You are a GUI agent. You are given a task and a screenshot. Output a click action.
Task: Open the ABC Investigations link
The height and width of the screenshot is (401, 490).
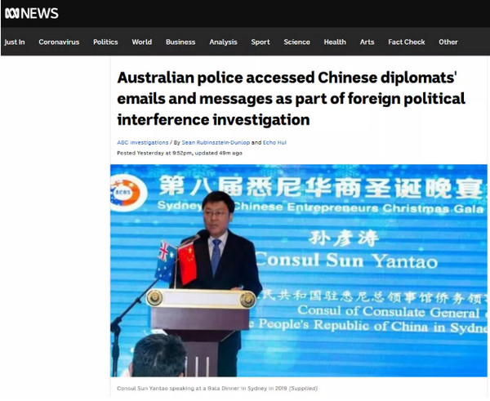click(143, 143)
